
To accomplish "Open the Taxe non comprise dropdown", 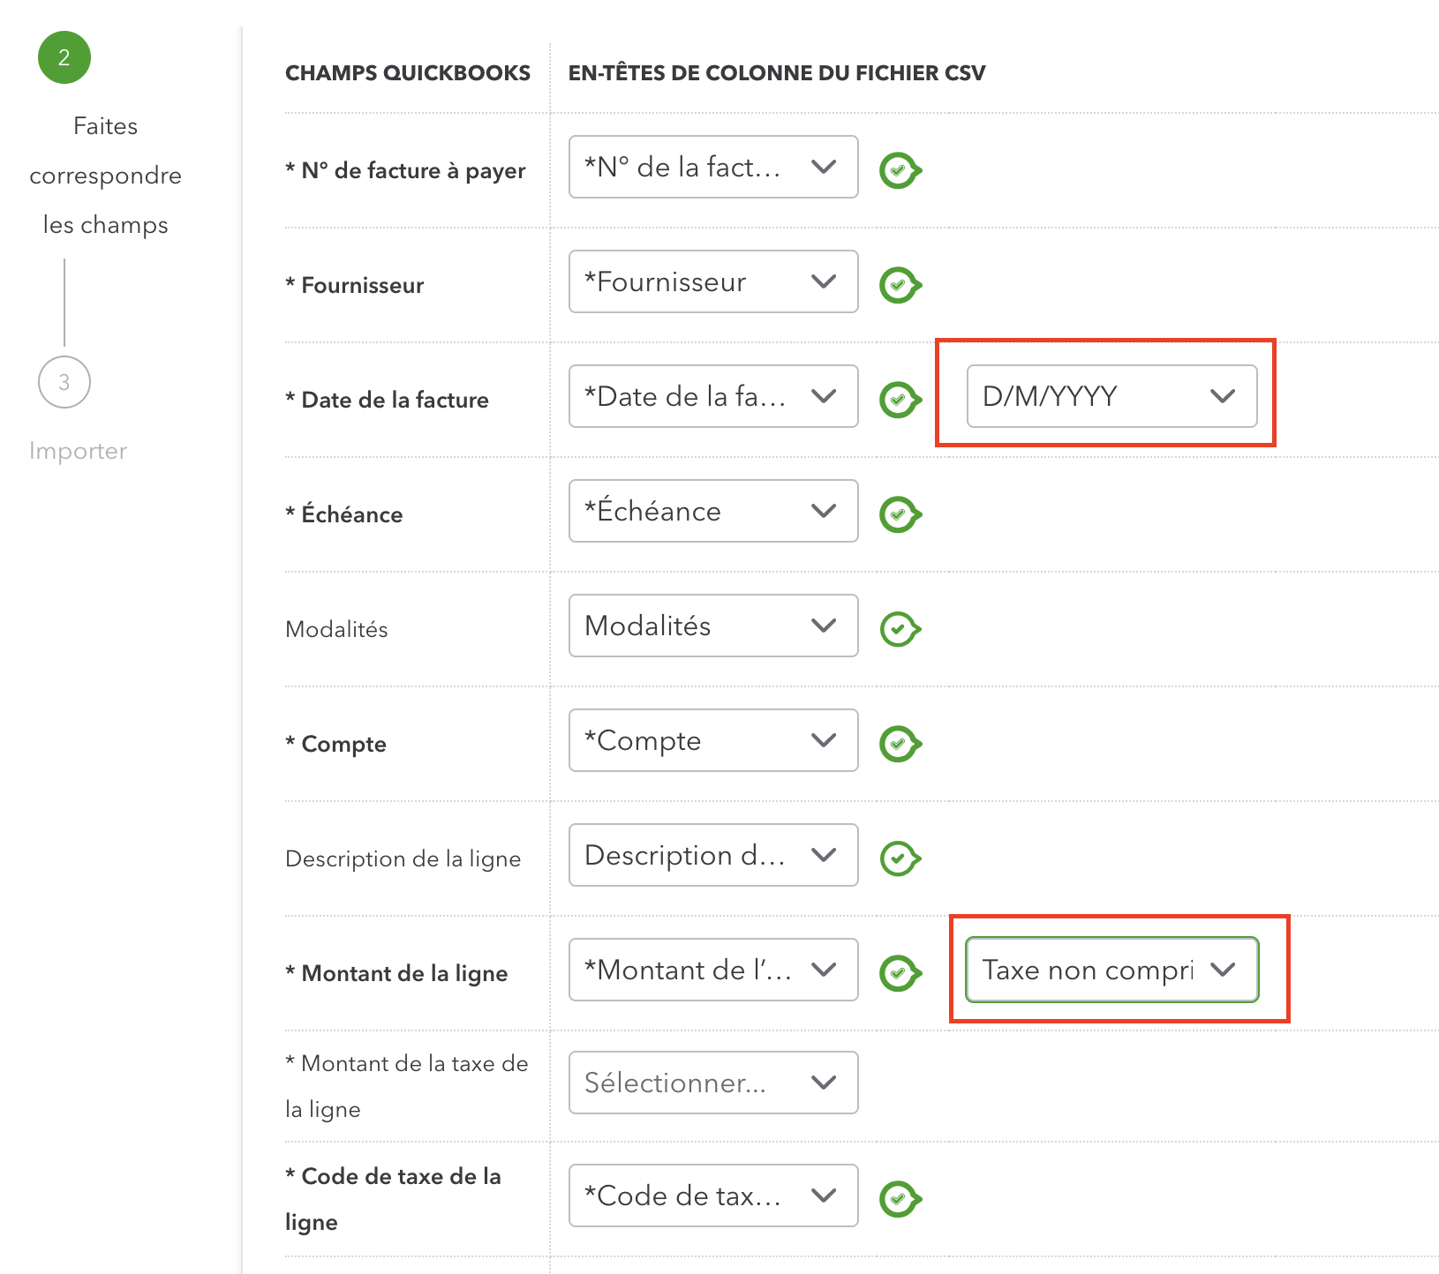I will click(1111, 970).
